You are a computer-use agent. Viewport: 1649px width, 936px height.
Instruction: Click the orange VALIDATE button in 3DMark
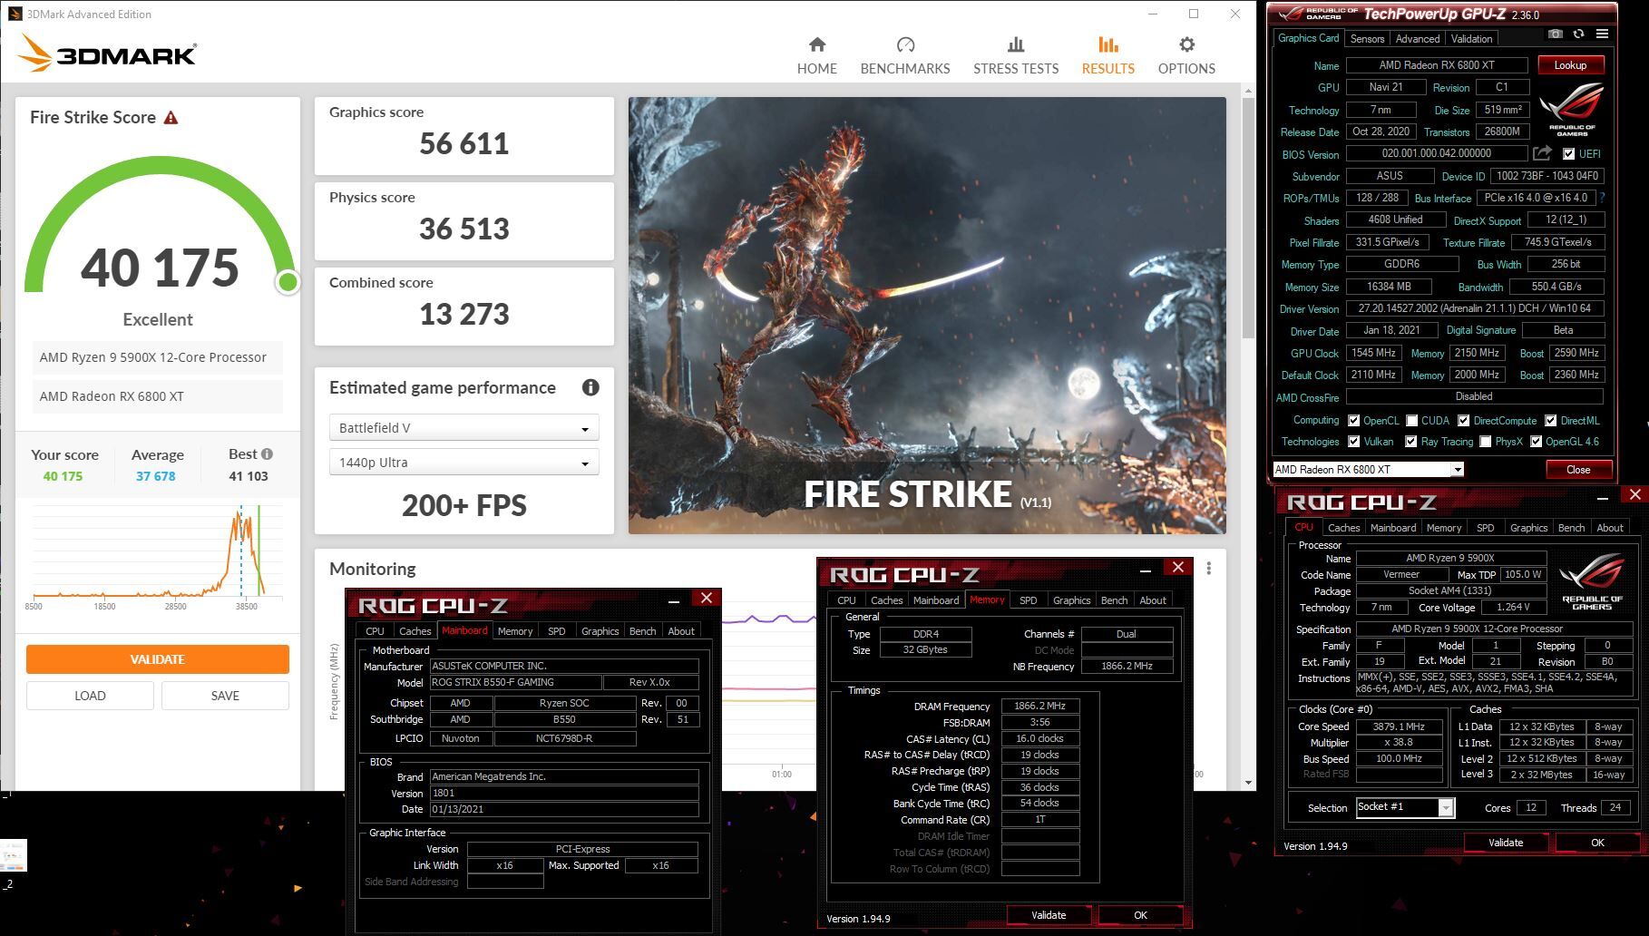point(158,659)
